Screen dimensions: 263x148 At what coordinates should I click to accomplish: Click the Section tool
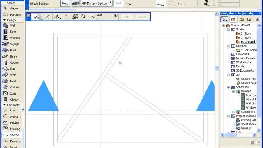[x=12, y=135]
